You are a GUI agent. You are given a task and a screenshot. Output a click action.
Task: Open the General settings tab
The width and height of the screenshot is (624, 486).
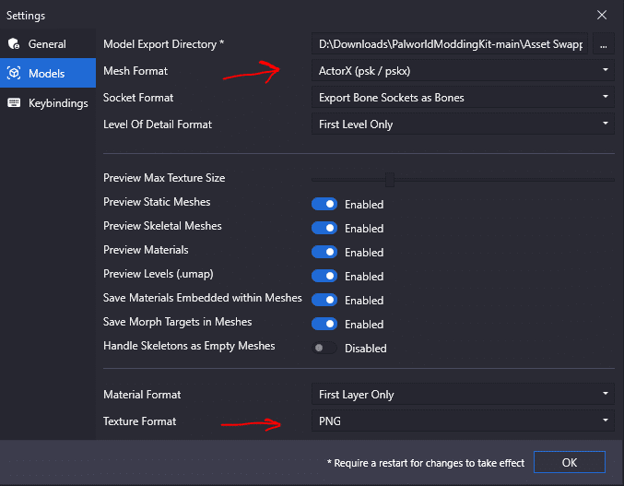pyautogui.click(x=48, y=43)
